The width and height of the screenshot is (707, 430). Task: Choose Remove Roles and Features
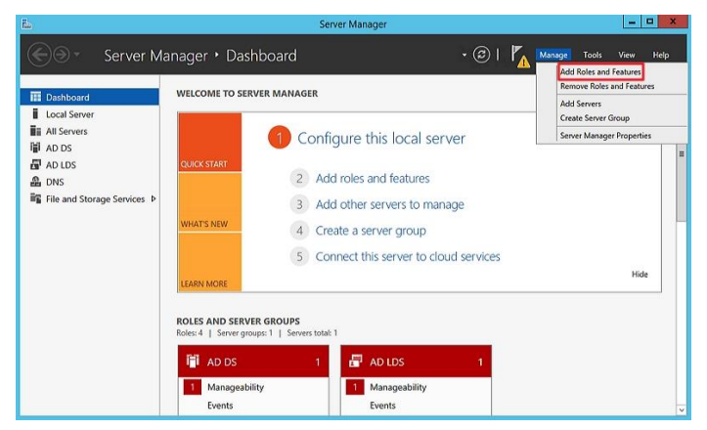point(607,86)
